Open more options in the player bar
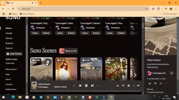Screen dimensions: 179x100 point(134,86)
